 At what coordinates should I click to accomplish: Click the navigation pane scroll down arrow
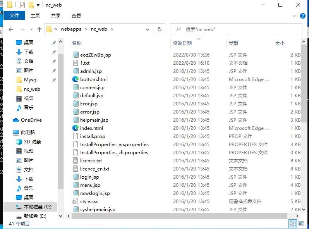(61, 216)
